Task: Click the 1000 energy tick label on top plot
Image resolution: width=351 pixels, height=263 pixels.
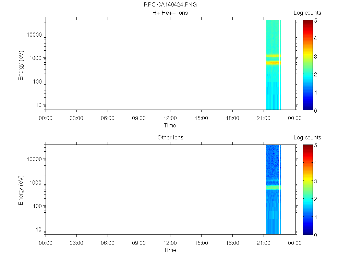Action: click(x=36, y=58)
